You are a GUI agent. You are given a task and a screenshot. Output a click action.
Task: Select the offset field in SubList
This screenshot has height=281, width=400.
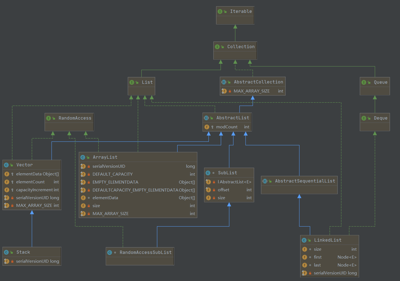(x=223, y=190)
